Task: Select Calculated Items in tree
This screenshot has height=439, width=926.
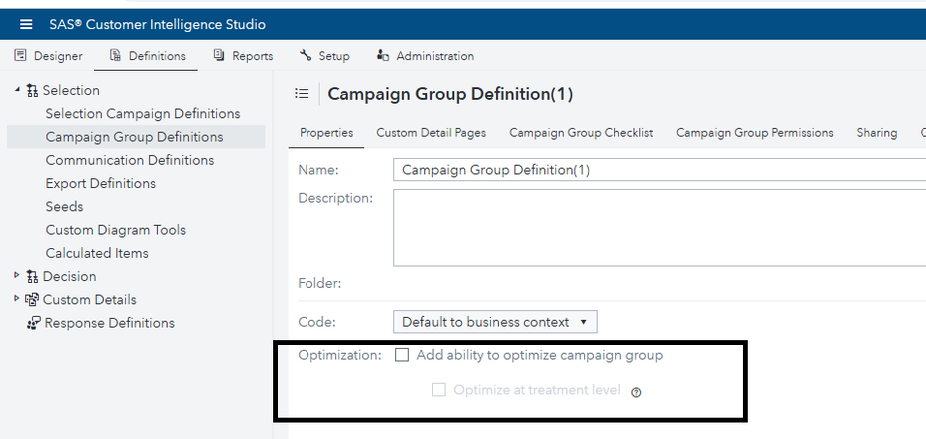Action: pyautogui.click(x=97, y=254)
